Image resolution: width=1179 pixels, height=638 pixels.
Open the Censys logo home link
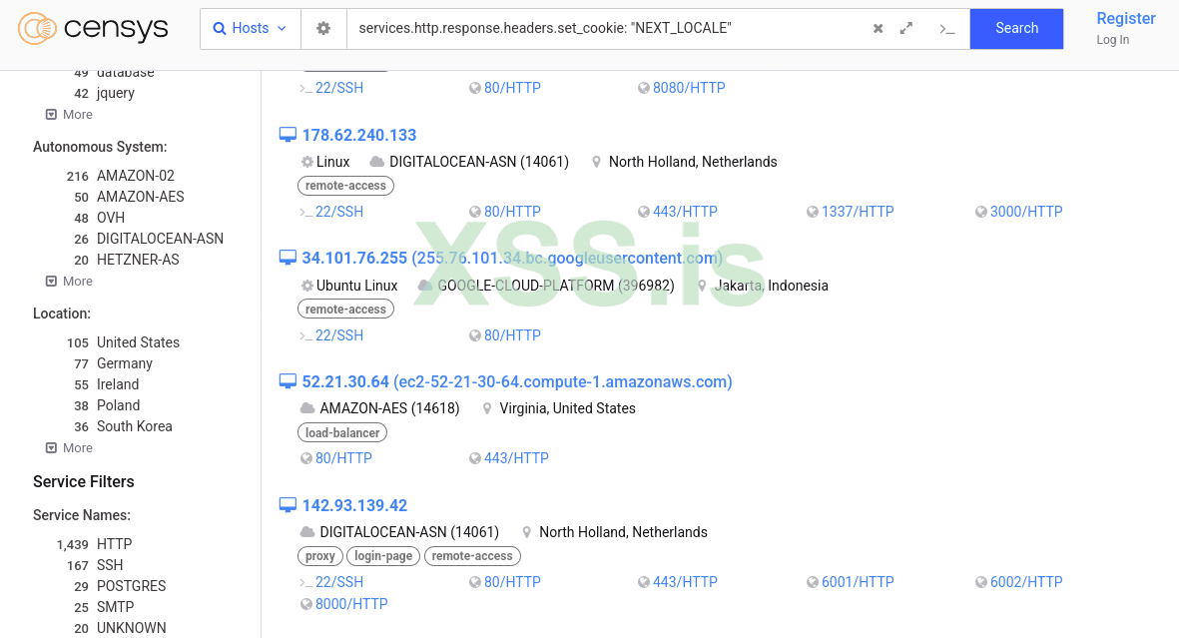[x=93, y=29]
